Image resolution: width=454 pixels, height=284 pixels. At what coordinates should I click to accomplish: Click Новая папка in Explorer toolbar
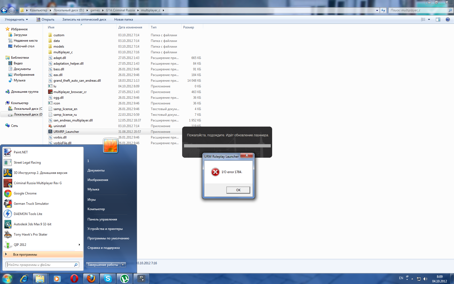click(x=123, y=19)
